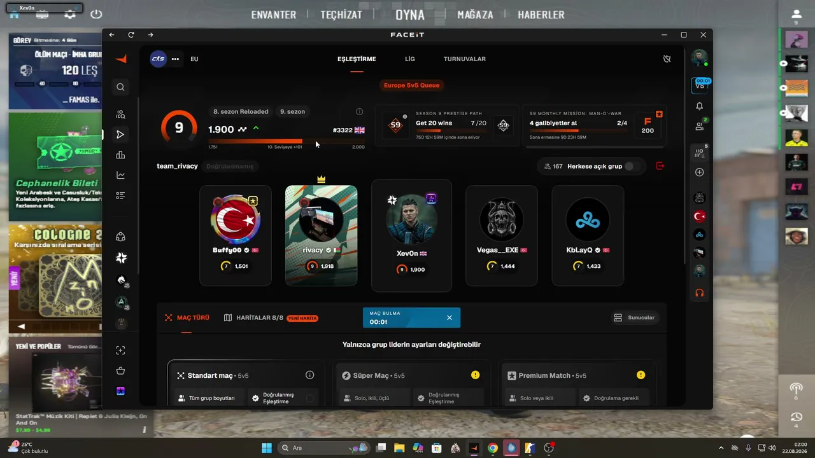The image size is (815, 458).
Task: Open rivacy's player card
Action: [321, 235]
